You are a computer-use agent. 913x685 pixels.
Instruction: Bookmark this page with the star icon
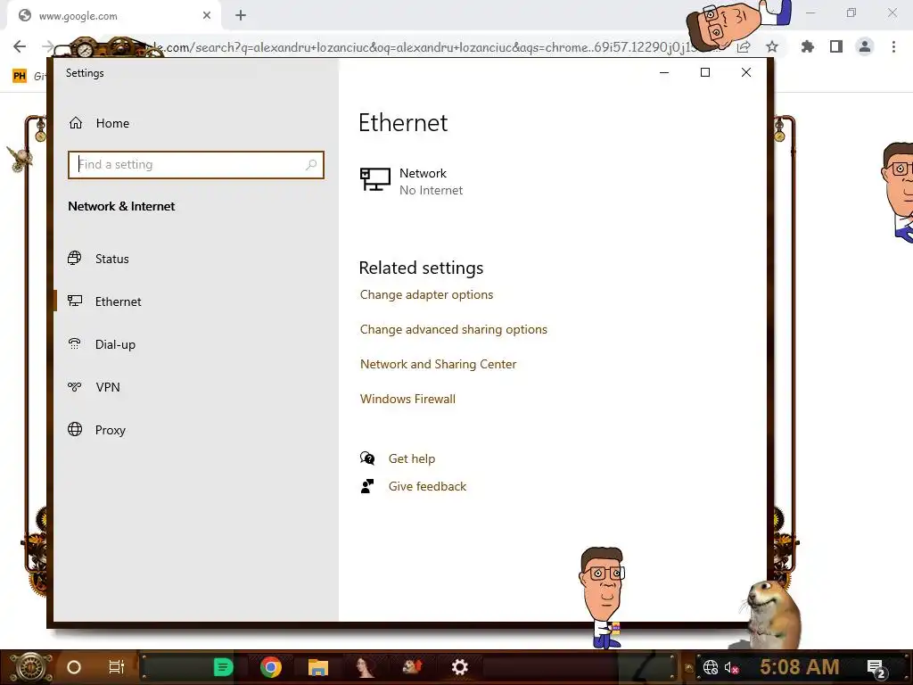point(772,46)
